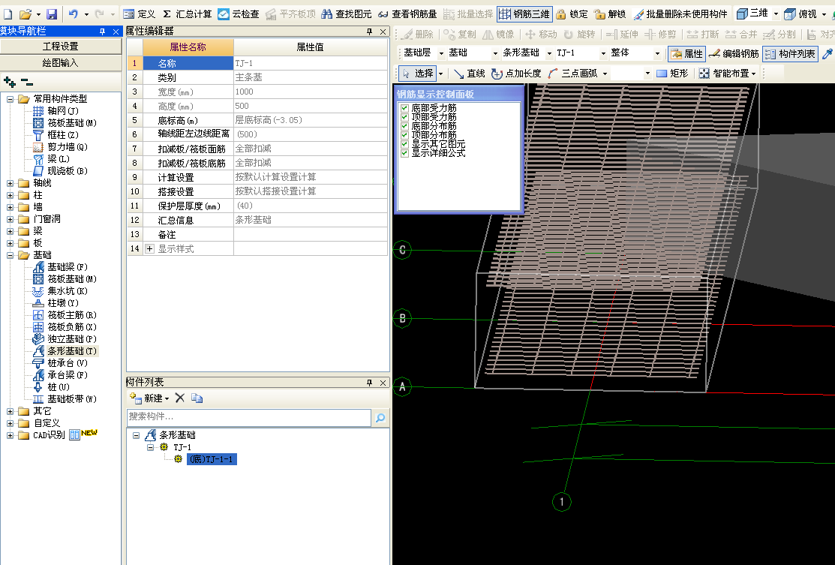Launch 云检查 cloud check
835x565 pixels.
pos(239,14)
